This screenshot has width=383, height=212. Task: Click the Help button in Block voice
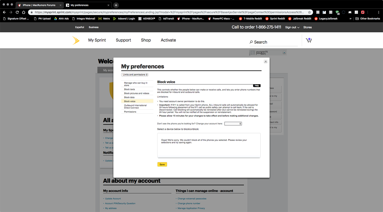[x=257, y=86]
